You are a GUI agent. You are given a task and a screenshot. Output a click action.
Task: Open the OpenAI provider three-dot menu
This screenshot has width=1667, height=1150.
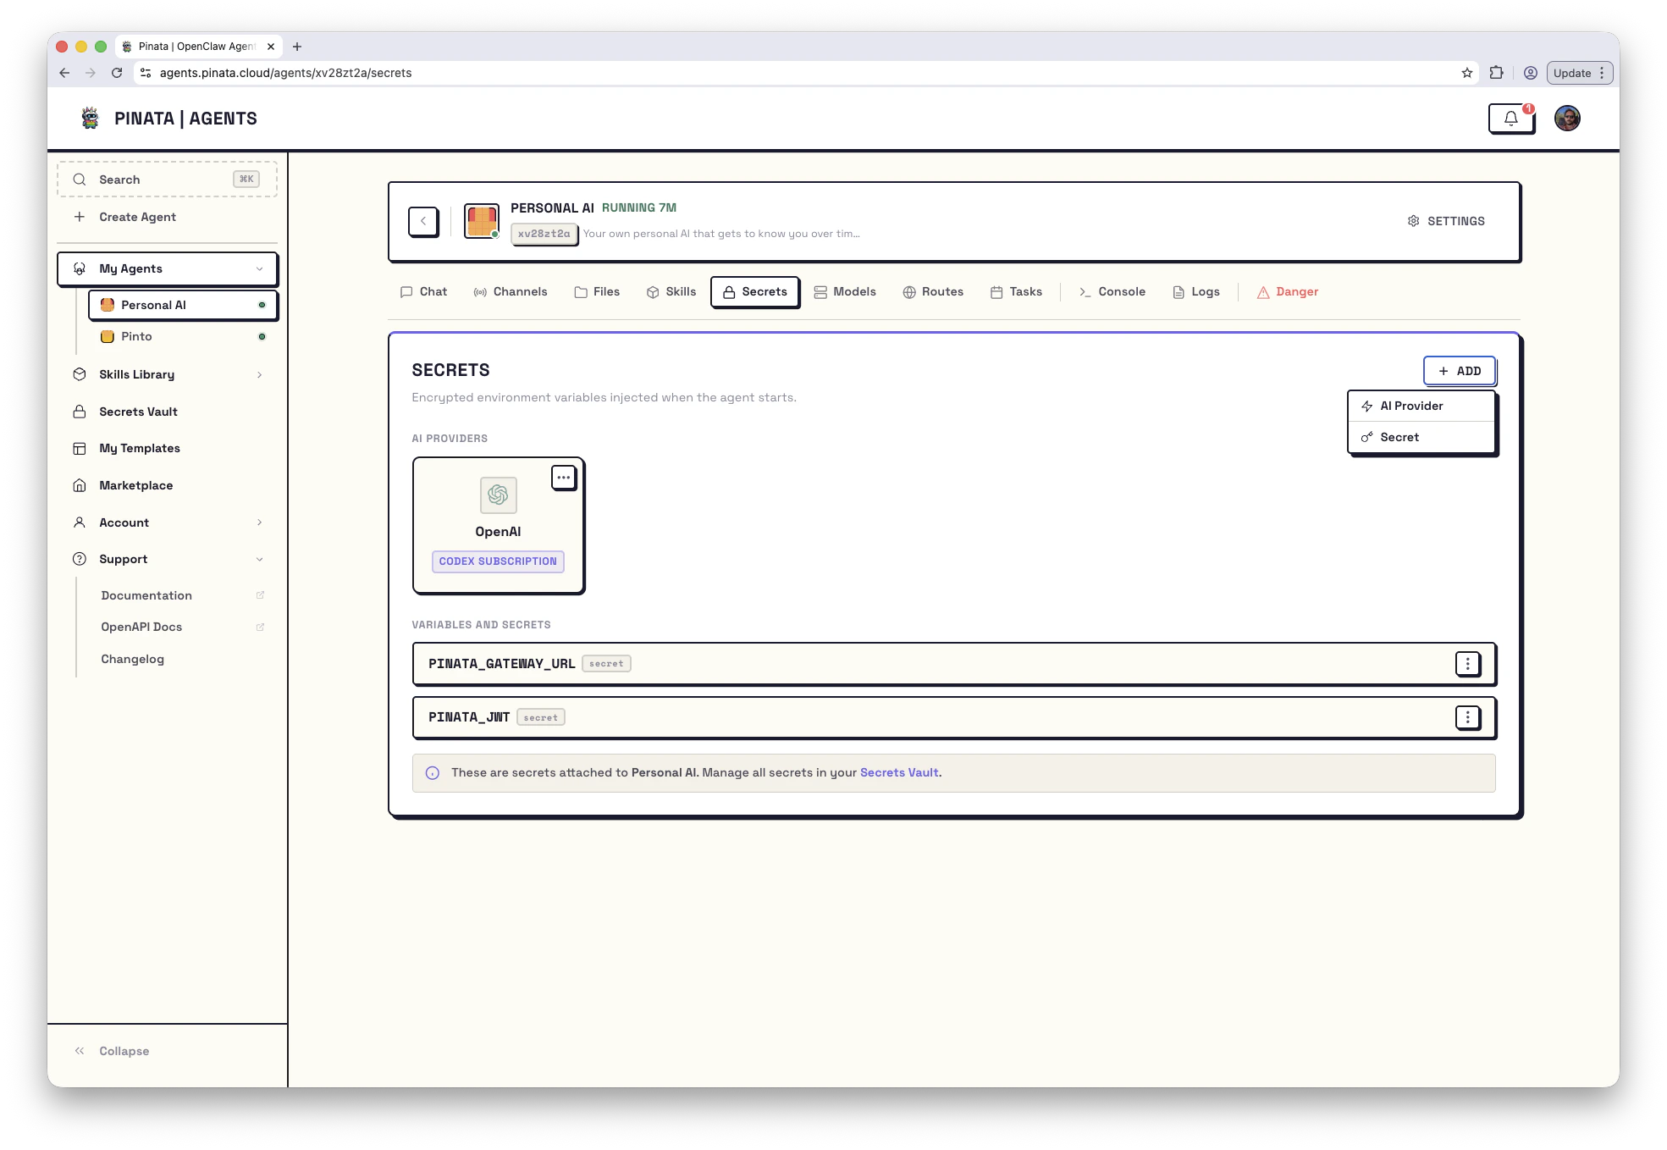(563, 478)
